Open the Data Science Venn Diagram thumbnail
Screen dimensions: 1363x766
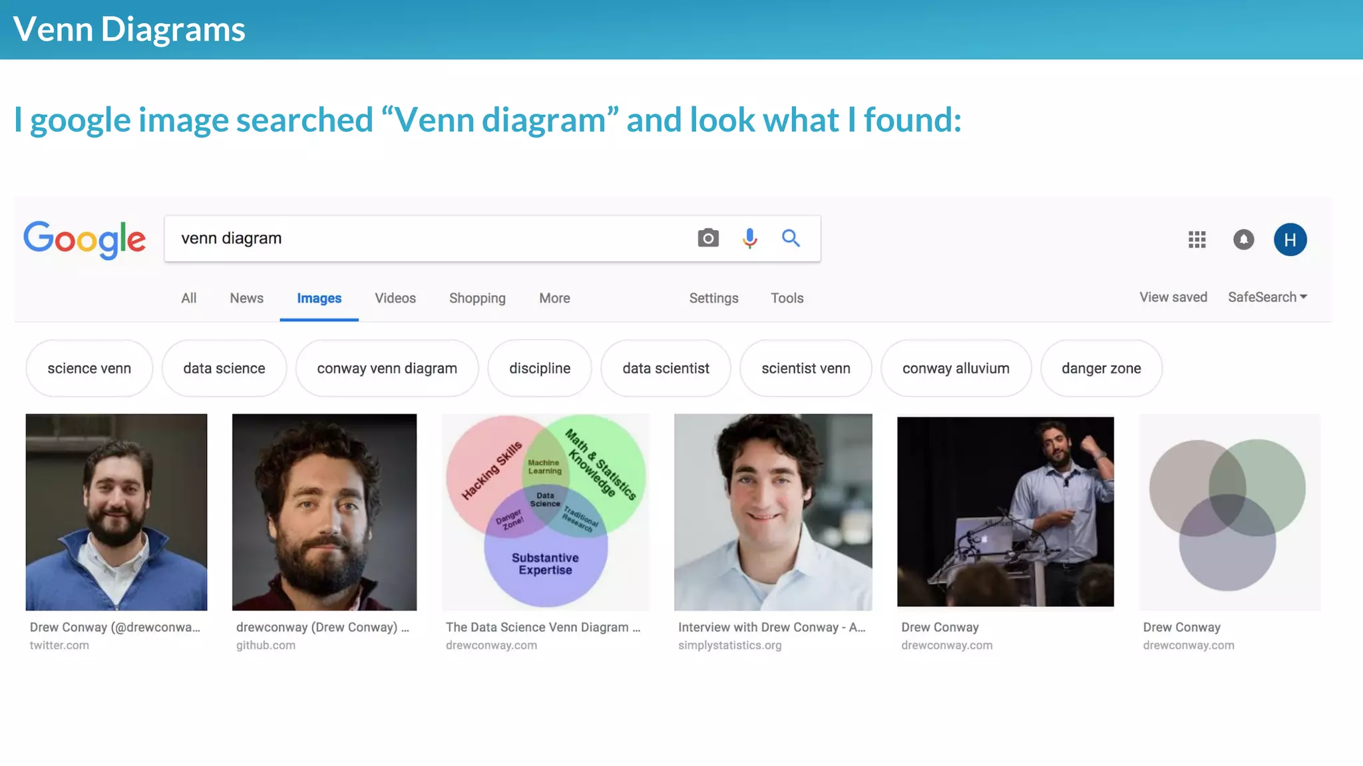(546, 512)
